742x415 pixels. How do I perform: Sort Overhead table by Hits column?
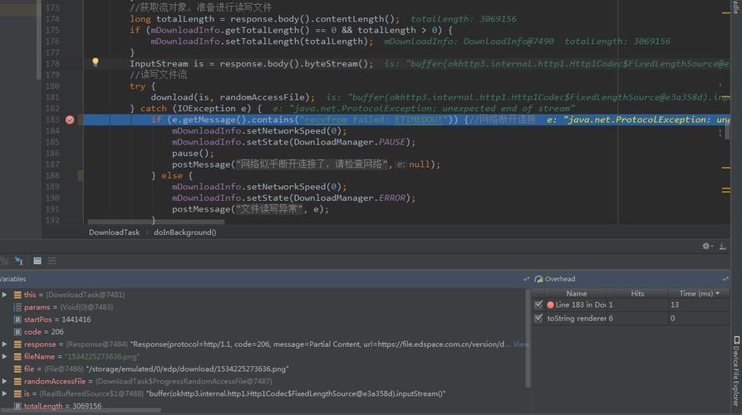pyautogui.click(x=637, y=294)
